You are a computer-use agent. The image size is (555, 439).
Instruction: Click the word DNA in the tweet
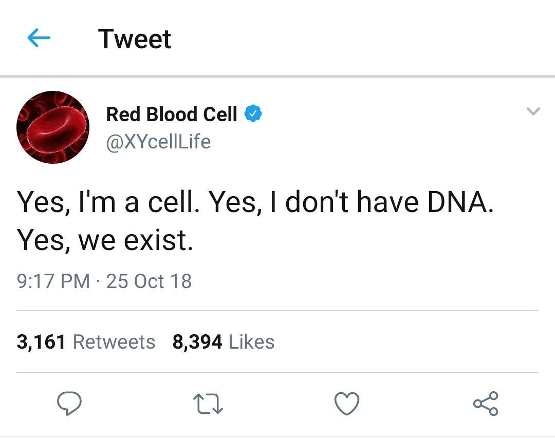(459, 203)
